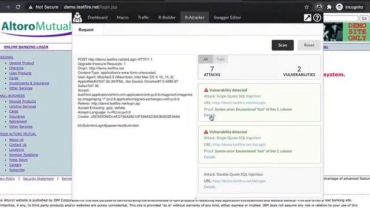Viewport: 370px width, 208px height.
Task: Open the Loan Products link
Action: coord(20,73)
